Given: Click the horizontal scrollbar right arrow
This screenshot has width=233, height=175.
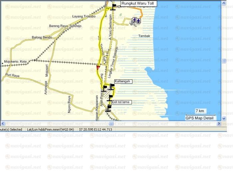Looking at the screenshot, I should [219, 124].
